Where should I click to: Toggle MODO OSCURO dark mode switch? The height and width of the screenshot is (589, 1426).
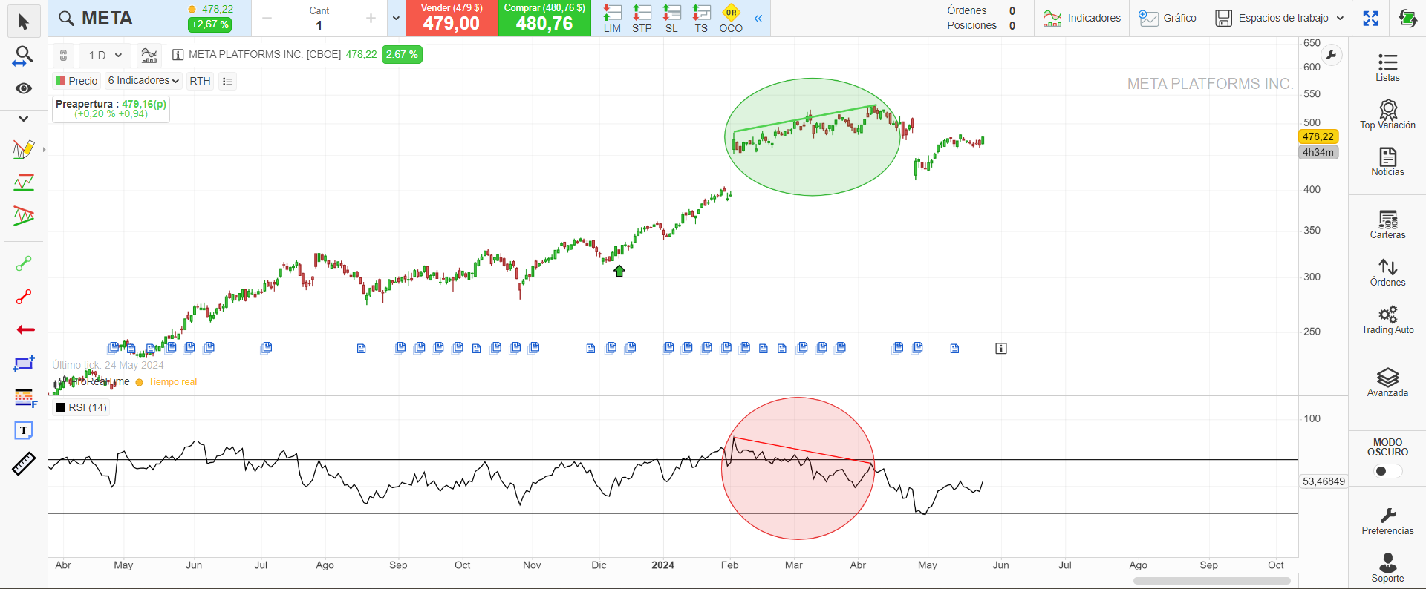[1387, 471]
